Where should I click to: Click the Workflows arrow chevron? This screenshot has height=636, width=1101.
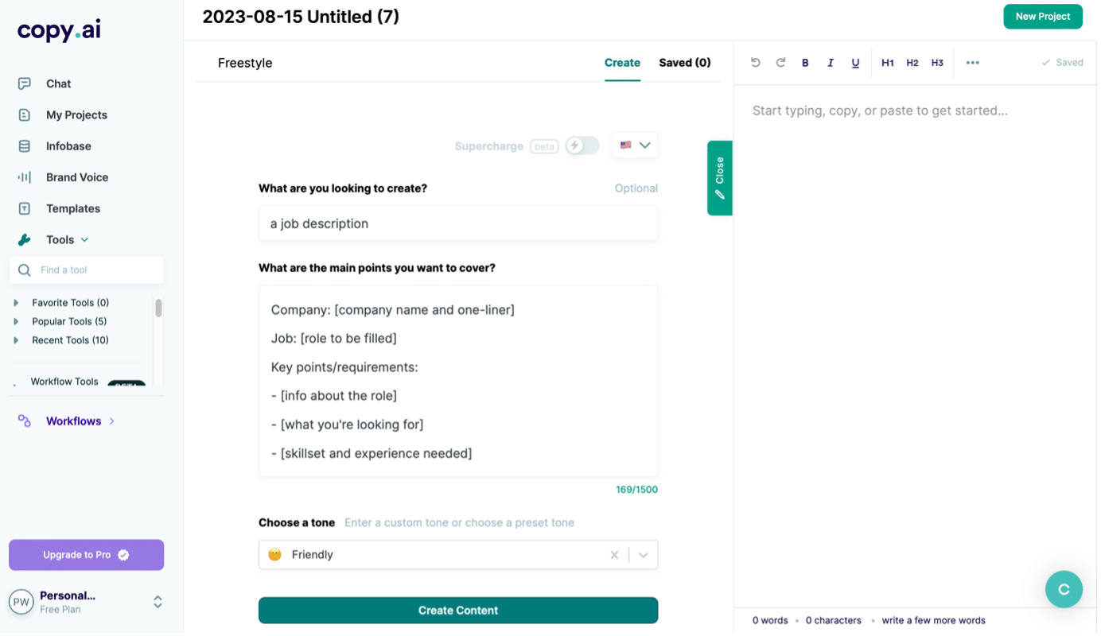click(112, 421)
